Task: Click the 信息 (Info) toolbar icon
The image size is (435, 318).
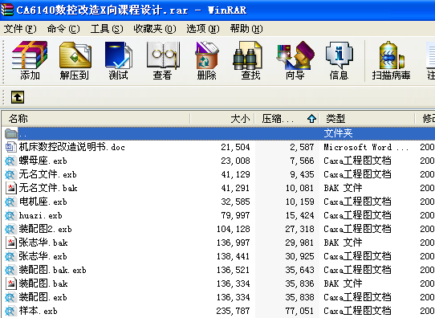Action: point(339,55)
